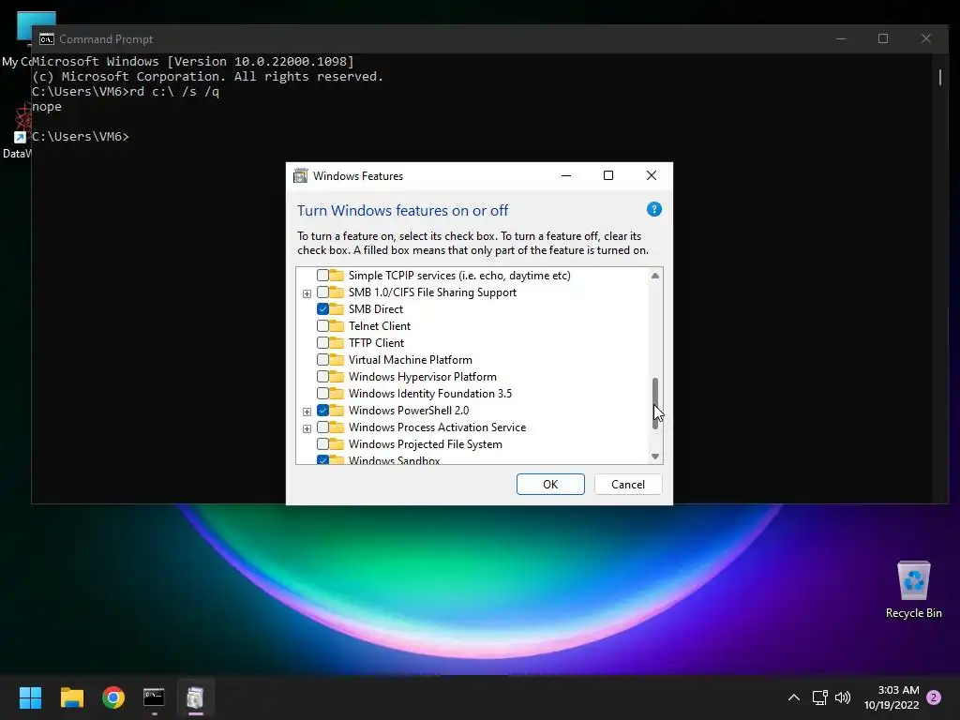This screenshot has height=720, width=960.
Task: Minimize the Command Prompt window
Action: click(841, 38)
